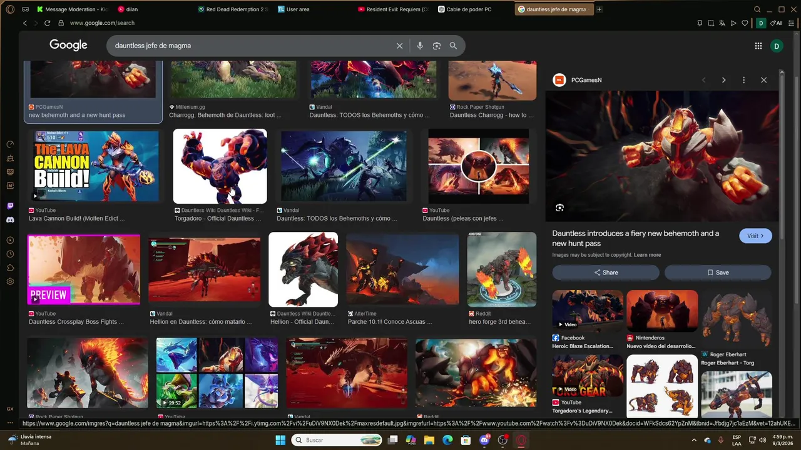Open the Opera main menu logo
The image size is (801, 450).
(x=10, y=9)
